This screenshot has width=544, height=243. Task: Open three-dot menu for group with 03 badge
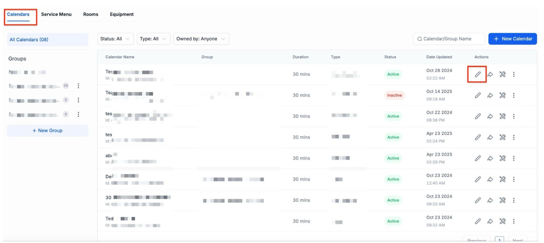click(78, 86)
